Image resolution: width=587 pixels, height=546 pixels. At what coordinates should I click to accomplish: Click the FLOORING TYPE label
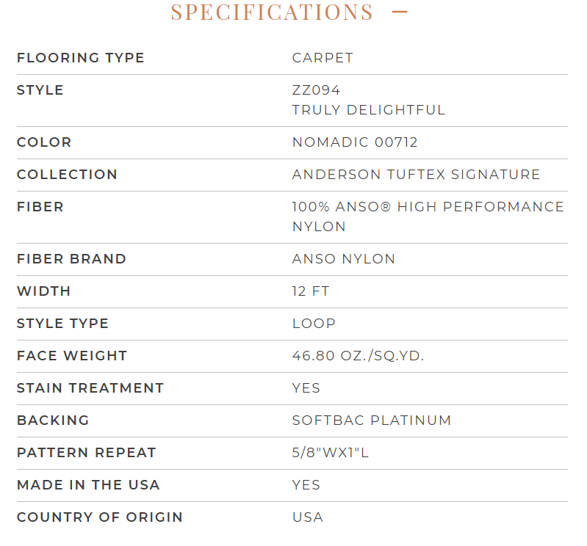click(x=81, y=58)
